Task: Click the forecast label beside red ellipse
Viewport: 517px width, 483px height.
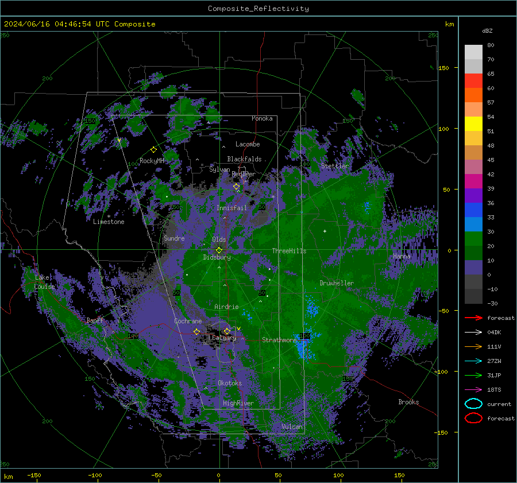Action: [501, 418]
